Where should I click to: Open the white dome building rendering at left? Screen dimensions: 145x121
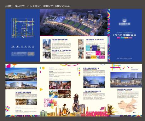(13, 85)
